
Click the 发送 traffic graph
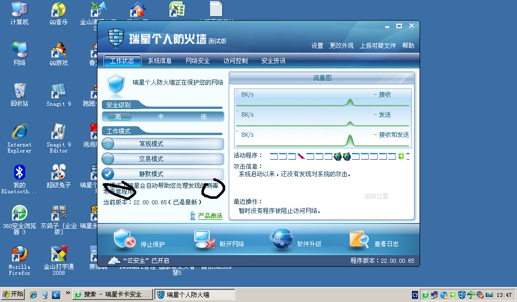point(323,119)
